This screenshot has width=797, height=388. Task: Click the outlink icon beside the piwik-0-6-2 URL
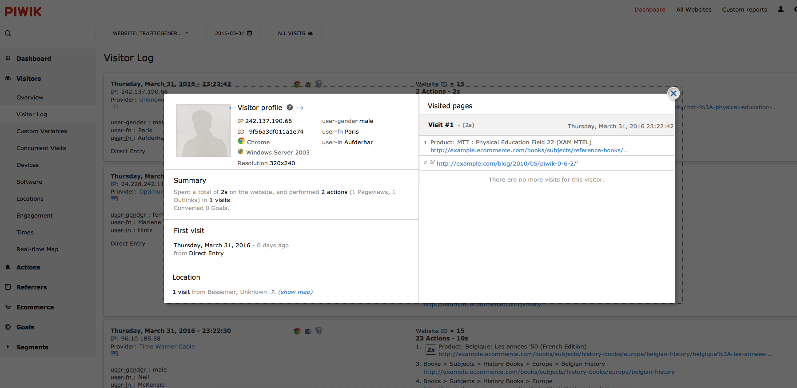point(432,162)
